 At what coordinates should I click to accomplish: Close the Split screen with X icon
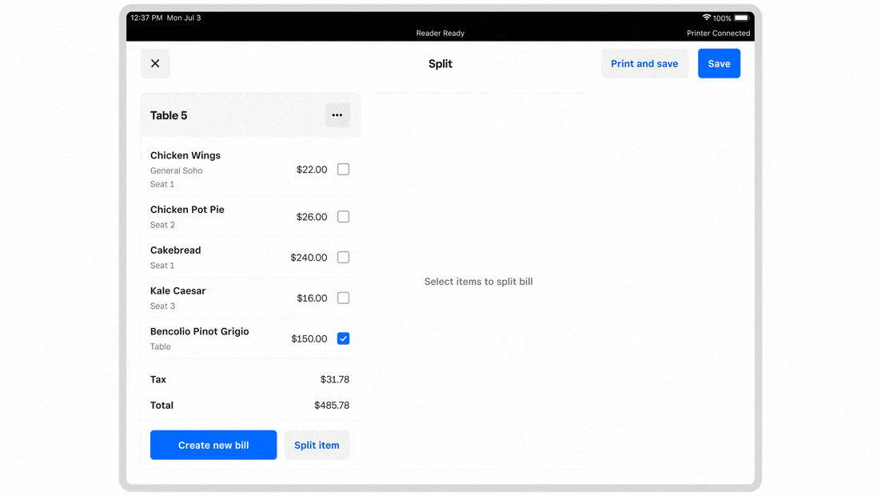click(x=155, y=64)
